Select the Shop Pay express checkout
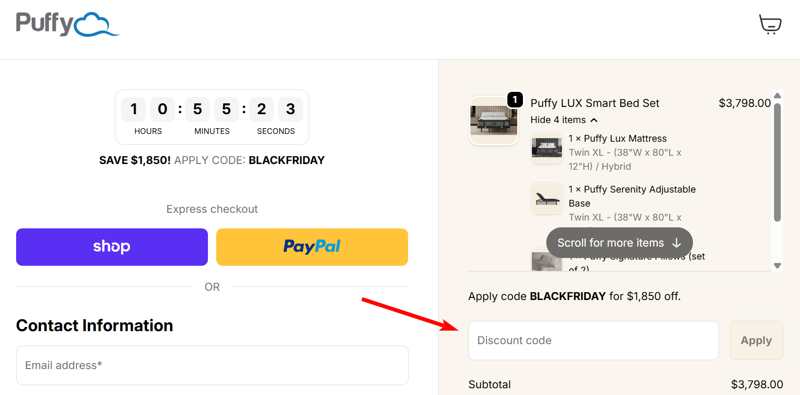This screenshot has width=800, height=395. click(x=111, y=247)
